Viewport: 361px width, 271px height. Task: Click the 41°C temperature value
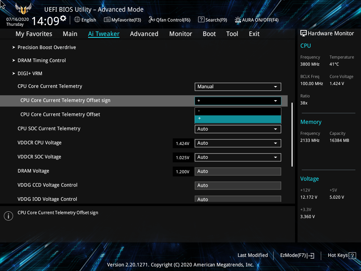(334, 64)
